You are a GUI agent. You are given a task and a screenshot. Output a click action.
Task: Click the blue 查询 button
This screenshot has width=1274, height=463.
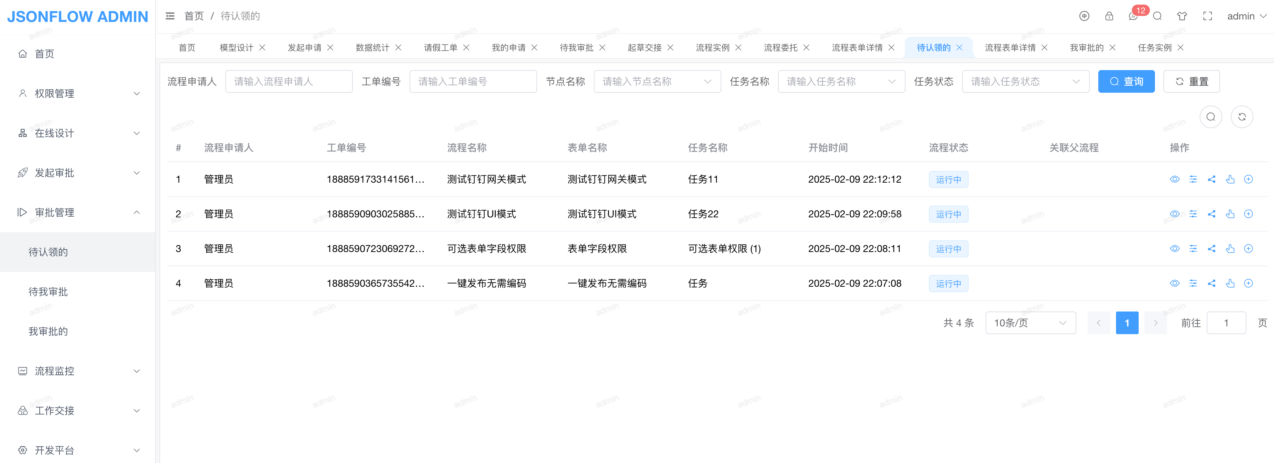click(x=1126, y=81)
